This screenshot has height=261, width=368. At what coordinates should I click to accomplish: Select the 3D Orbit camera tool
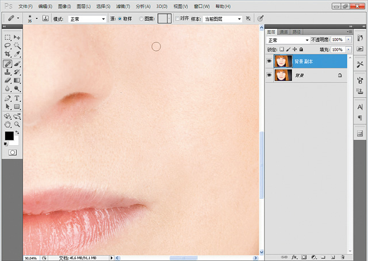coord(17,116)
